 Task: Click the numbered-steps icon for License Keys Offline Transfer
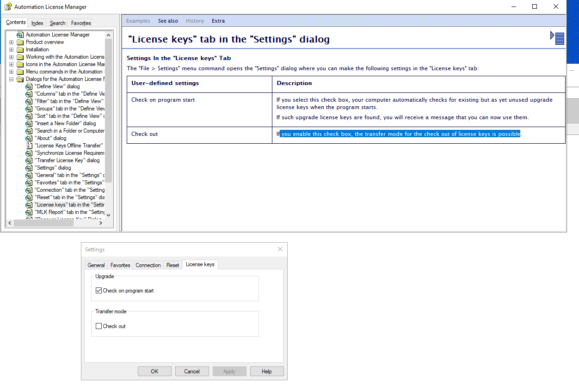pyautogui.click(x=29, y=146)
